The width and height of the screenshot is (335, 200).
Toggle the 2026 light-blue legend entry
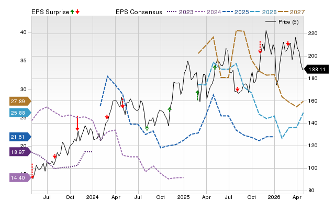click(263, 12)
